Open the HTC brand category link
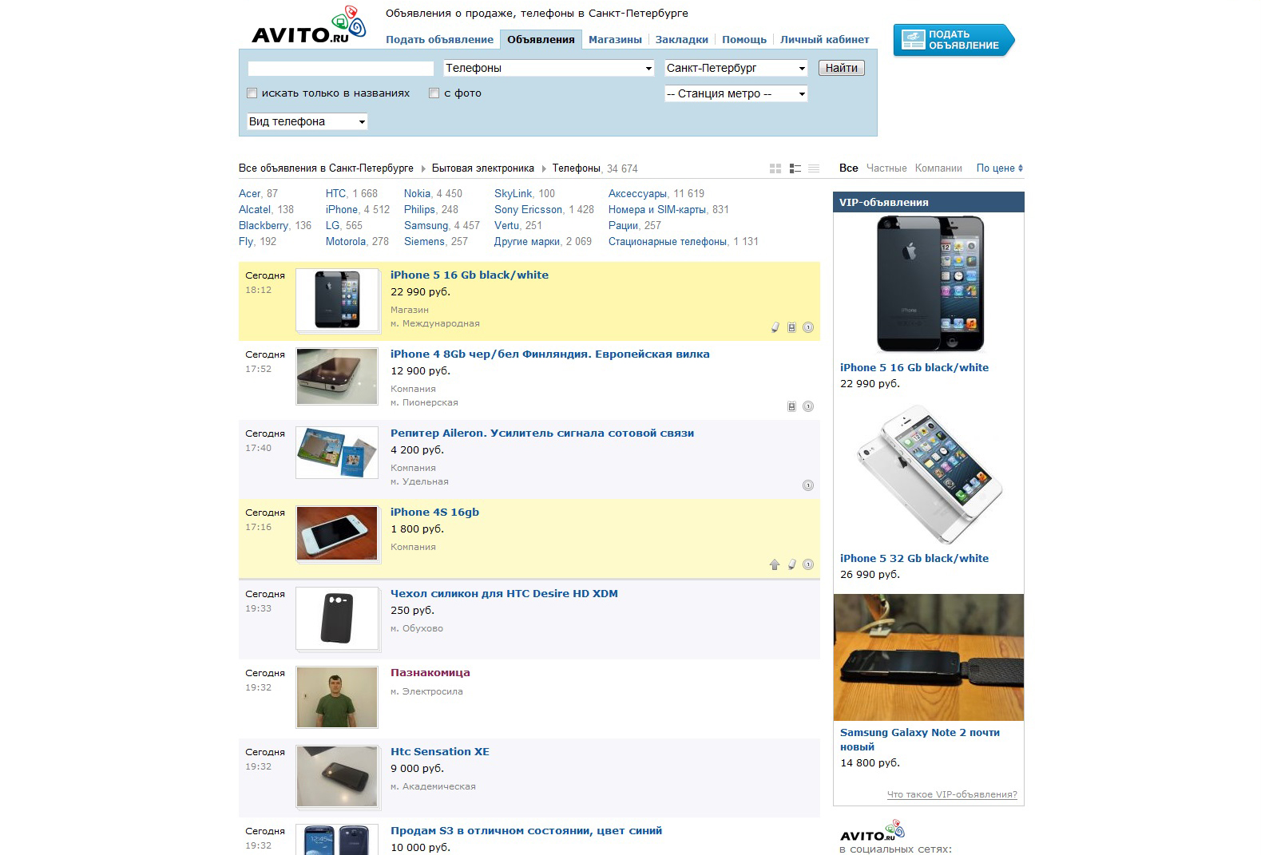 tap(335, 194)
